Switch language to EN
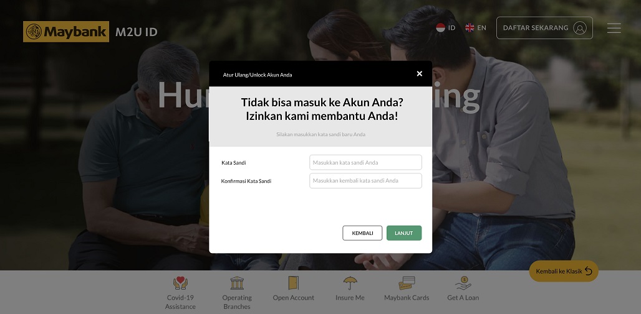 [x=481, y=28]
